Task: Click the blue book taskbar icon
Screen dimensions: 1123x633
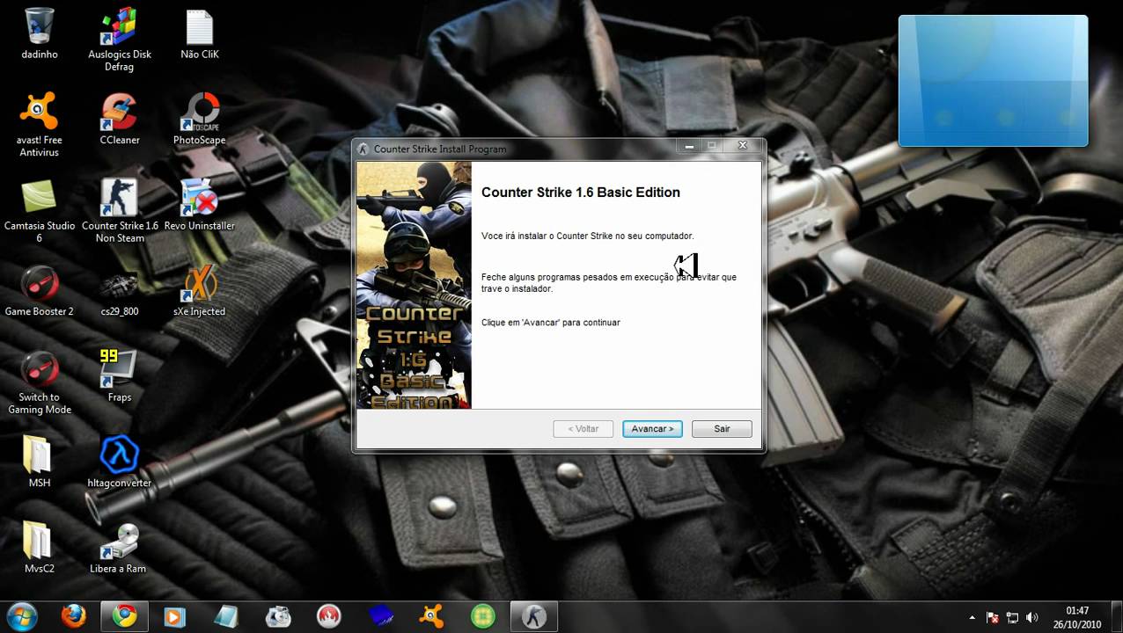Action: (x=380, y=616)
